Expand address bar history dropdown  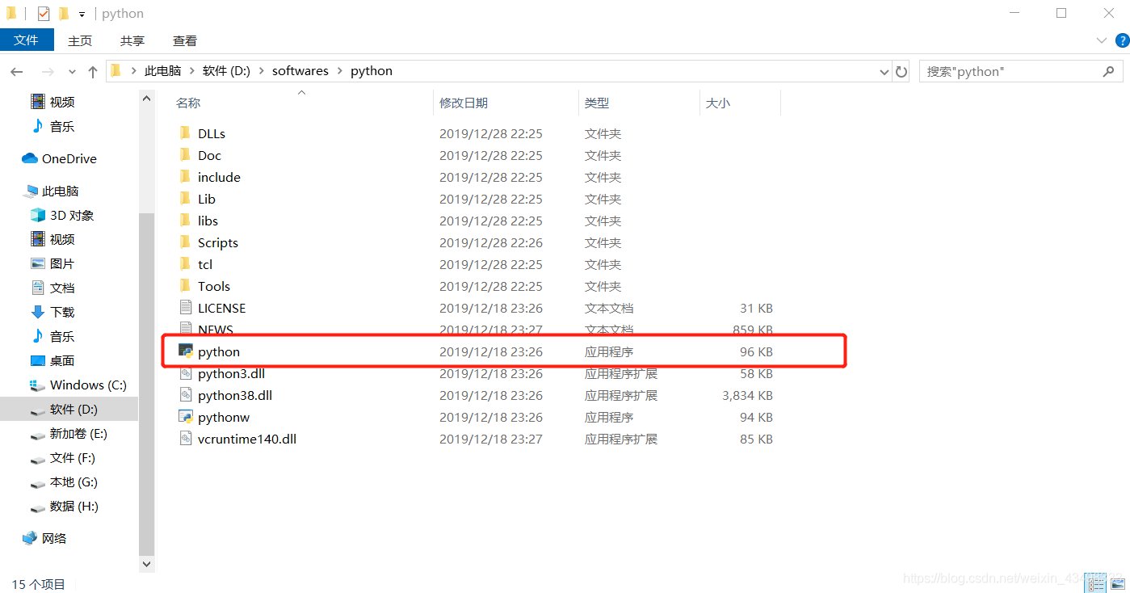point(884,71)
